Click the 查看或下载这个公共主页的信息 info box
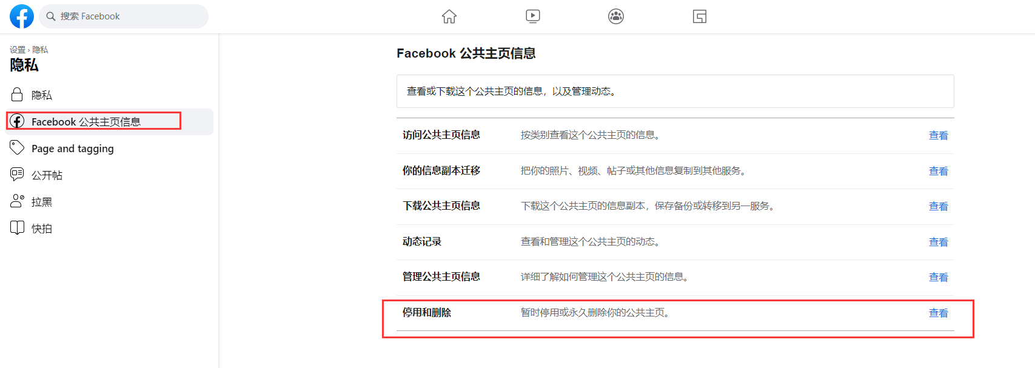 (x=675, y=91)
